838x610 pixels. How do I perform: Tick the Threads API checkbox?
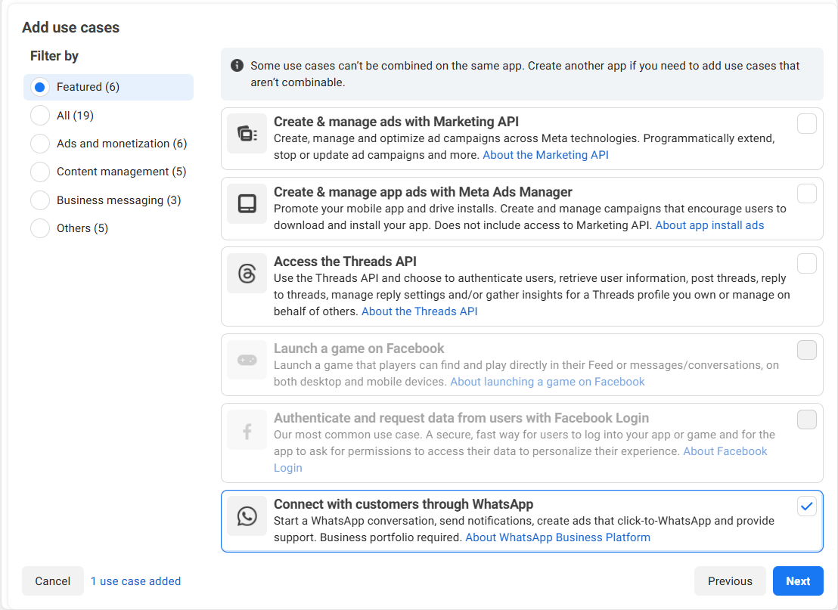pos(806,263)
